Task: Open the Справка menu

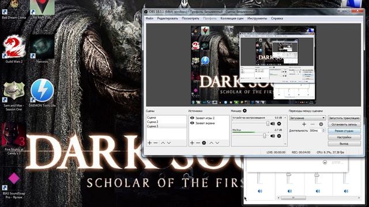Action: pyautogui.click(x=277, y=18)
